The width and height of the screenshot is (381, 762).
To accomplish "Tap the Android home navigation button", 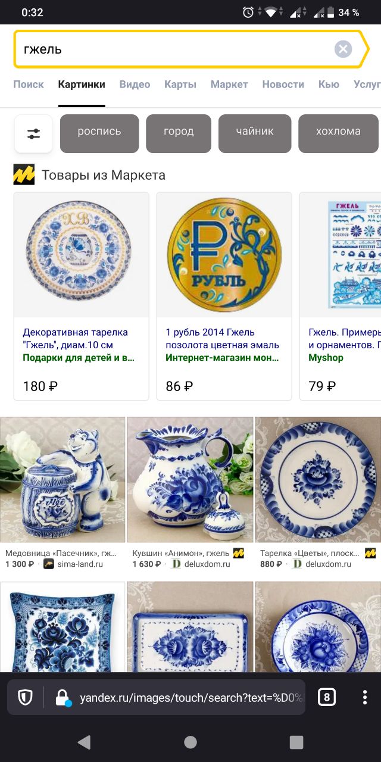I will (190, 742).
